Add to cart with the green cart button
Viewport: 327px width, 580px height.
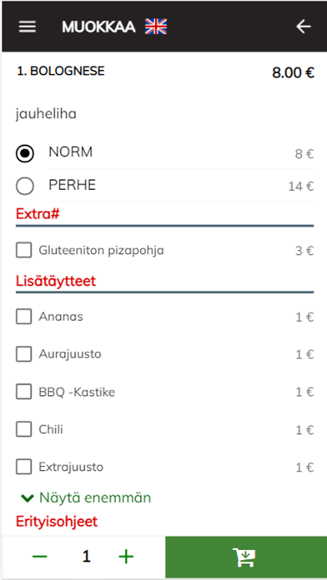coord(246,557)
